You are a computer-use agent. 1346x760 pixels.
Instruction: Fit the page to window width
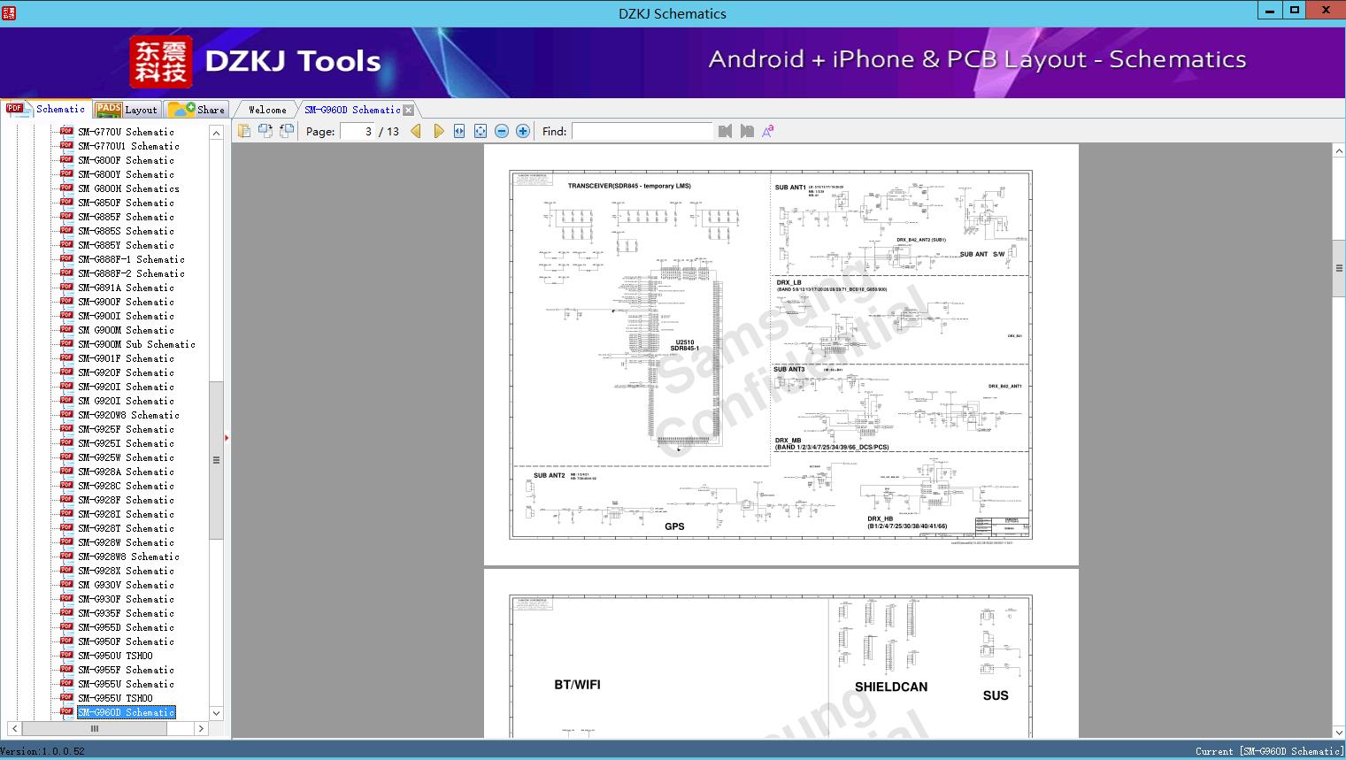point(459,131)
